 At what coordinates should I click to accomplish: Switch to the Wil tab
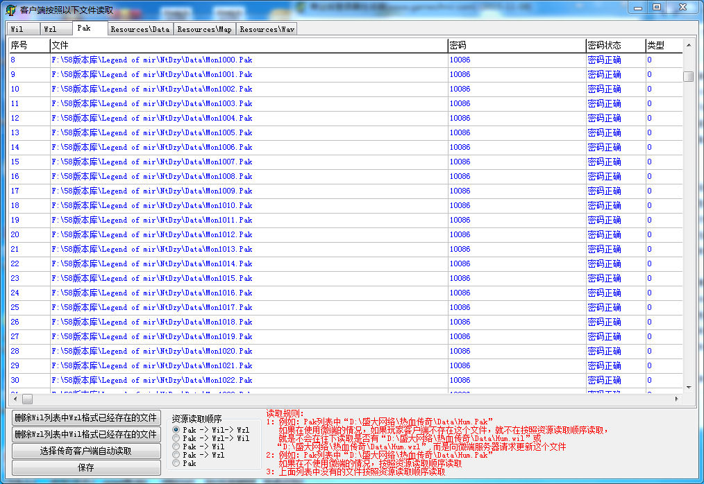coord(23,29)
